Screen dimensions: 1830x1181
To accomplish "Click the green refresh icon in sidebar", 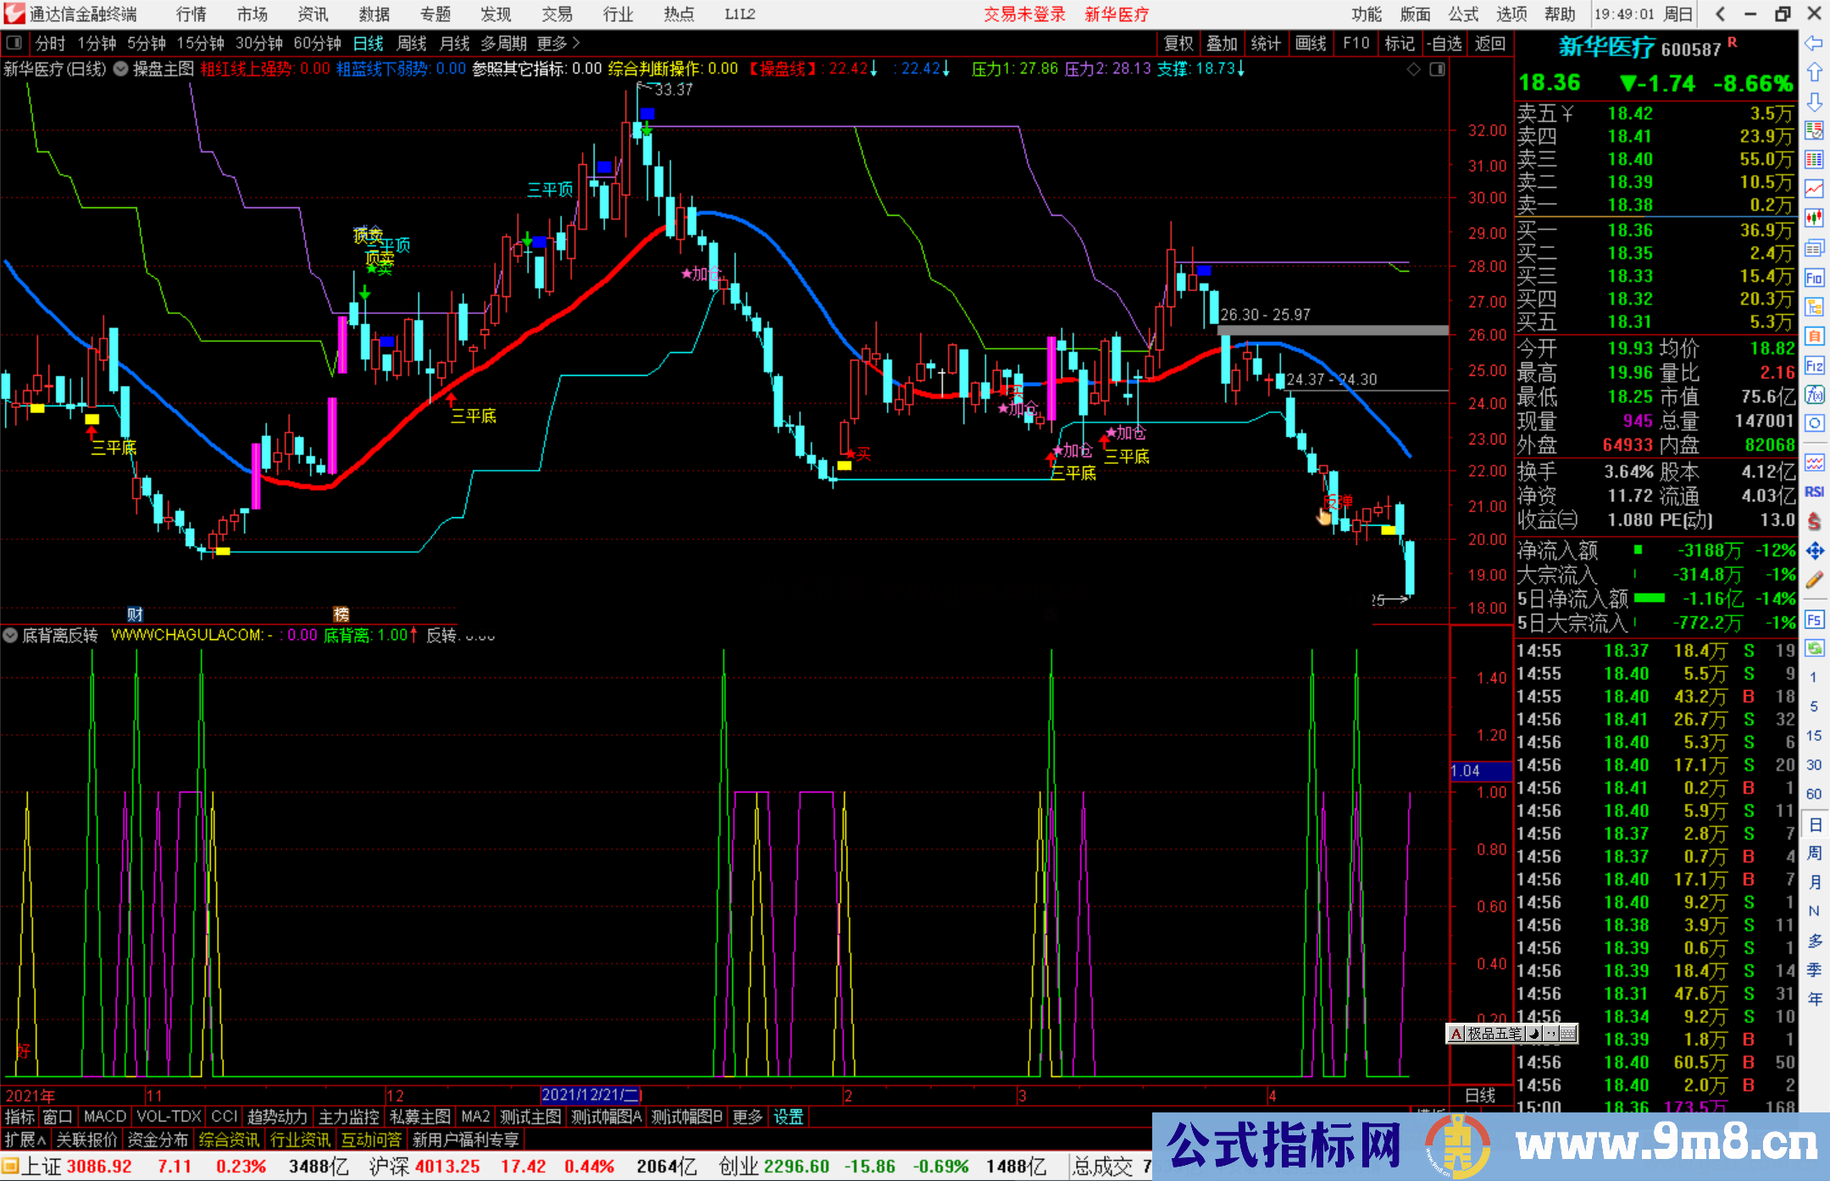I will point(1814,648).
